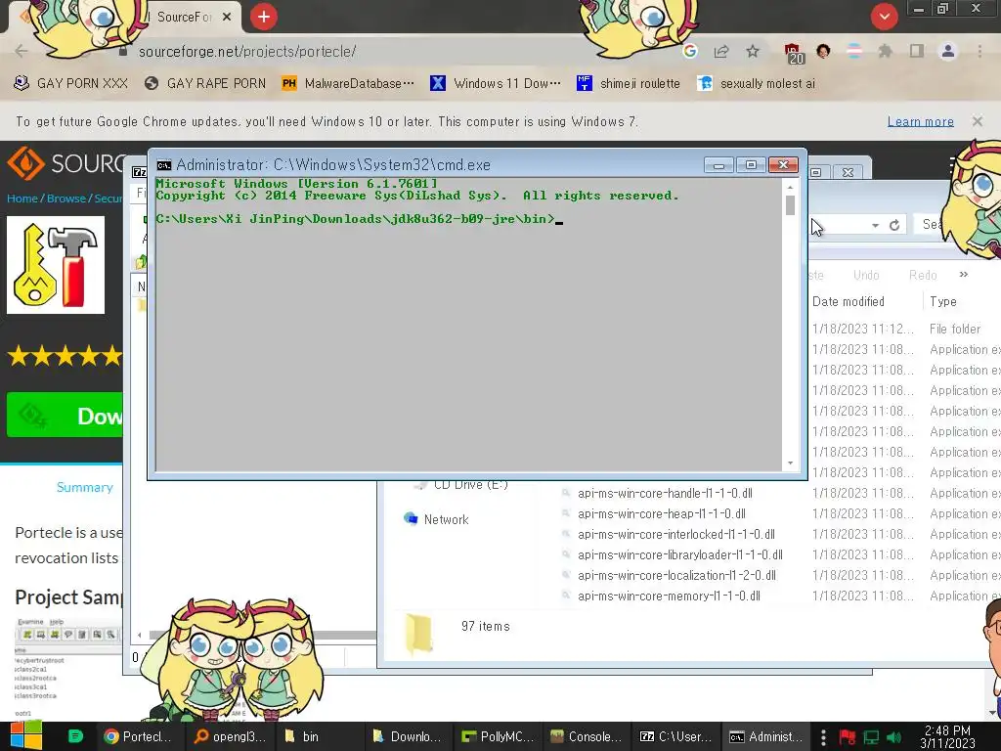Share this page via the share icon
This screenshot has width=1001, height=751.
tap(721, 51)
